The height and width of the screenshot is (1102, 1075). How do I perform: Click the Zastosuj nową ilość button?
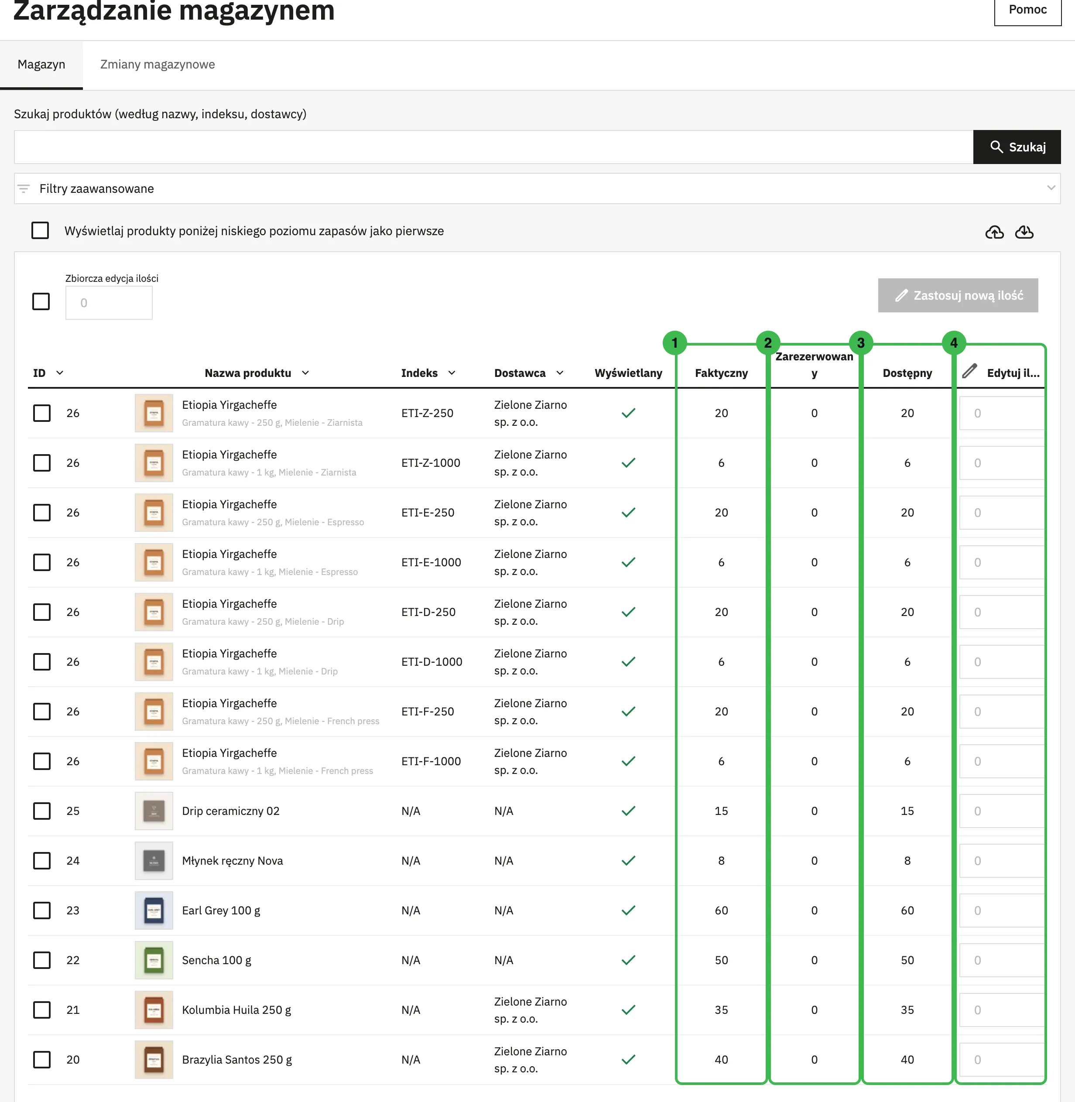coord(958,295)
